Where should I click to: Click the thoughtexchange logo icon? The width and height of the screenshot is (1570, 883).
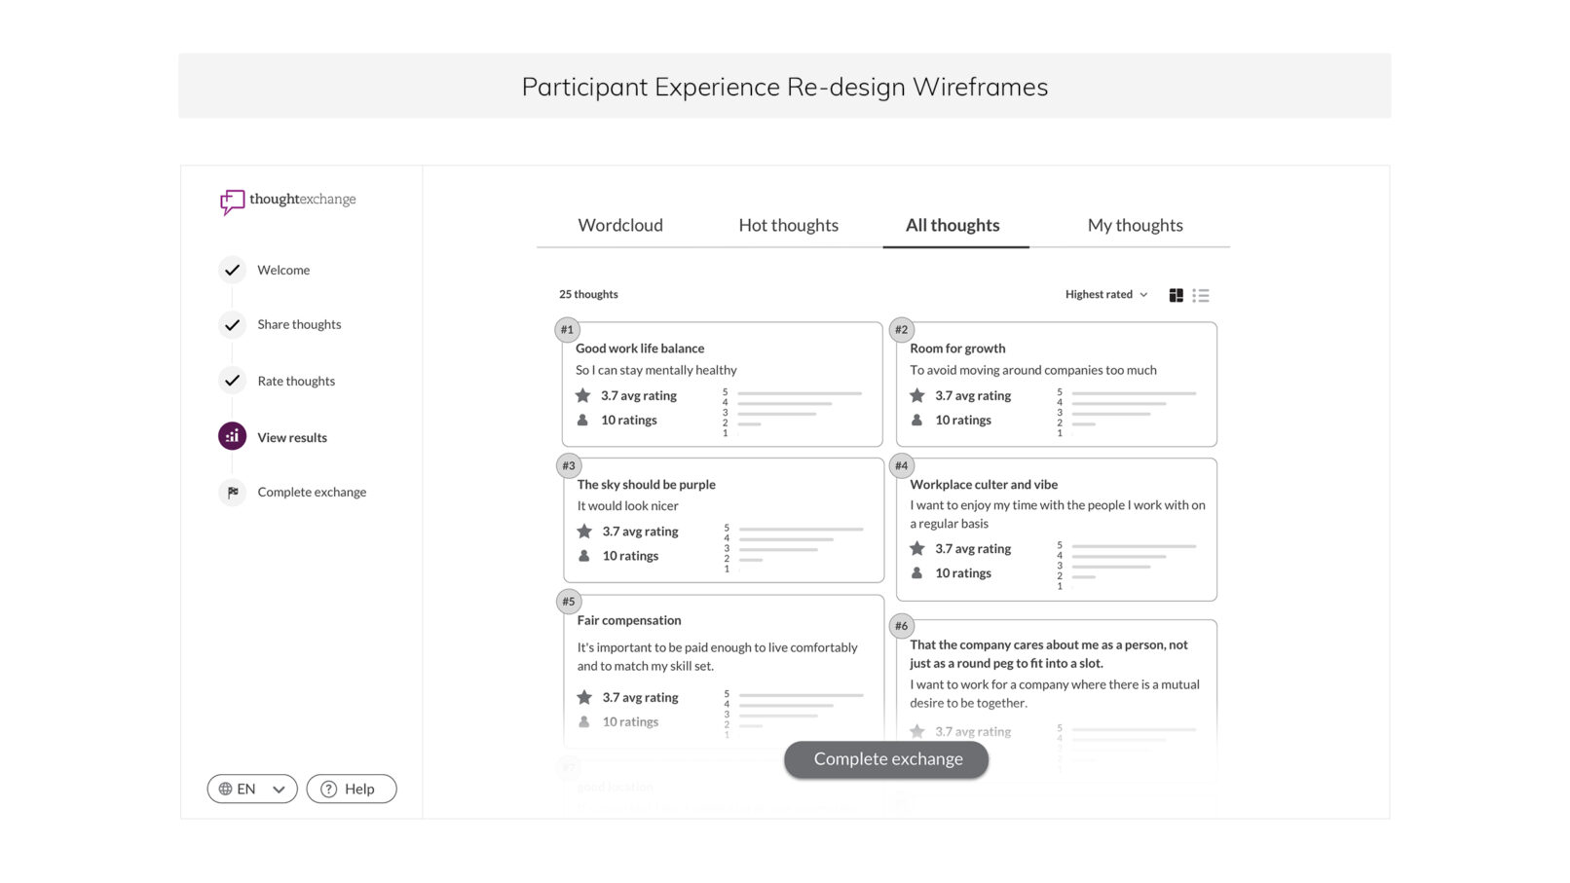pos(232,202)
